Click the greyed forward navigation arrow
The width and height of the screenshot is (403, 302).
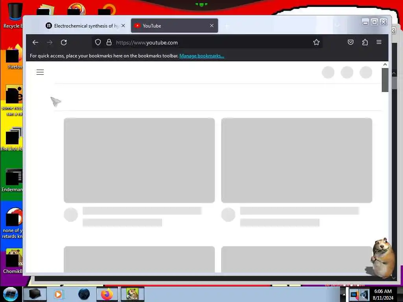click(x=50, y=42)
